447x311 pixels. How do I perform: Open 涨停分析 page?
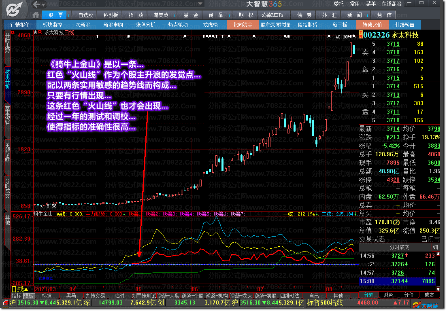(x=145, y=25)
